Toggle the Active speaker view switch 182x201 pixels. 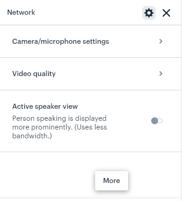[157, 121]
